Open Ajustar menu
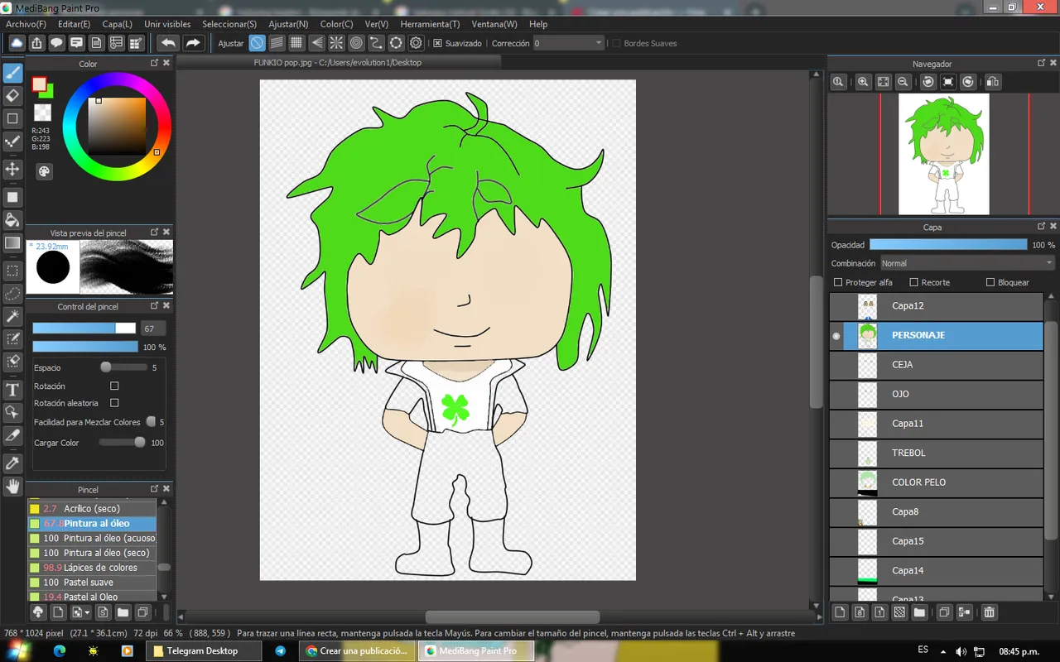This screenshot has height=662, width=1060. [288, 24]
